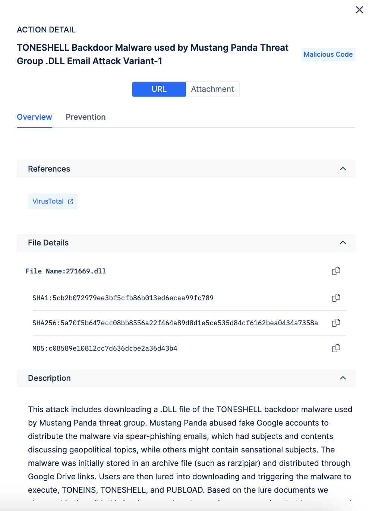The height and width of the screenshot is (511, 372).
Task: Copy the MD5 hash value
Action: point(336,348)
